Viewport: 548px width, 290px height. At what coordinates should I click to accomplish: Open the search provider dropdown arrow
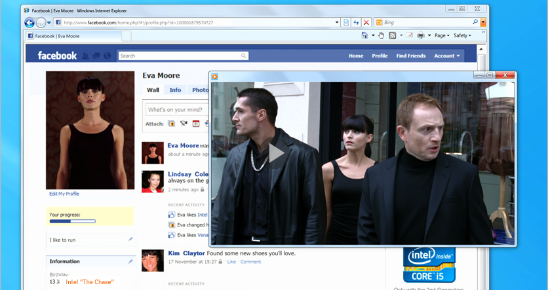pyautogui.click(x=483, y=22)
